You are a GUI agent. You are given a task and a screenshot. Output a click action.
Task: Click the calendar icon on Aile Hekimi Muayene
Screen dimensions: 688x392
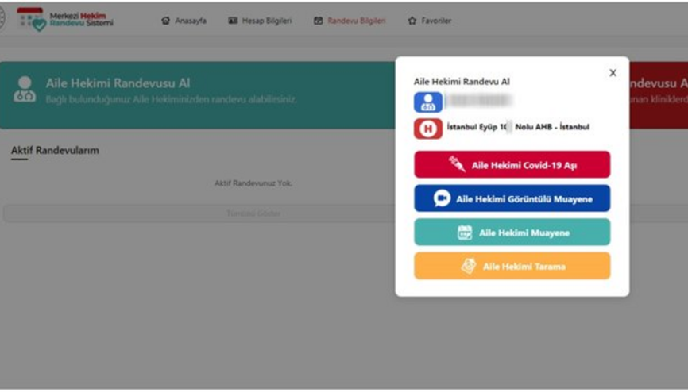pos(465,233)
